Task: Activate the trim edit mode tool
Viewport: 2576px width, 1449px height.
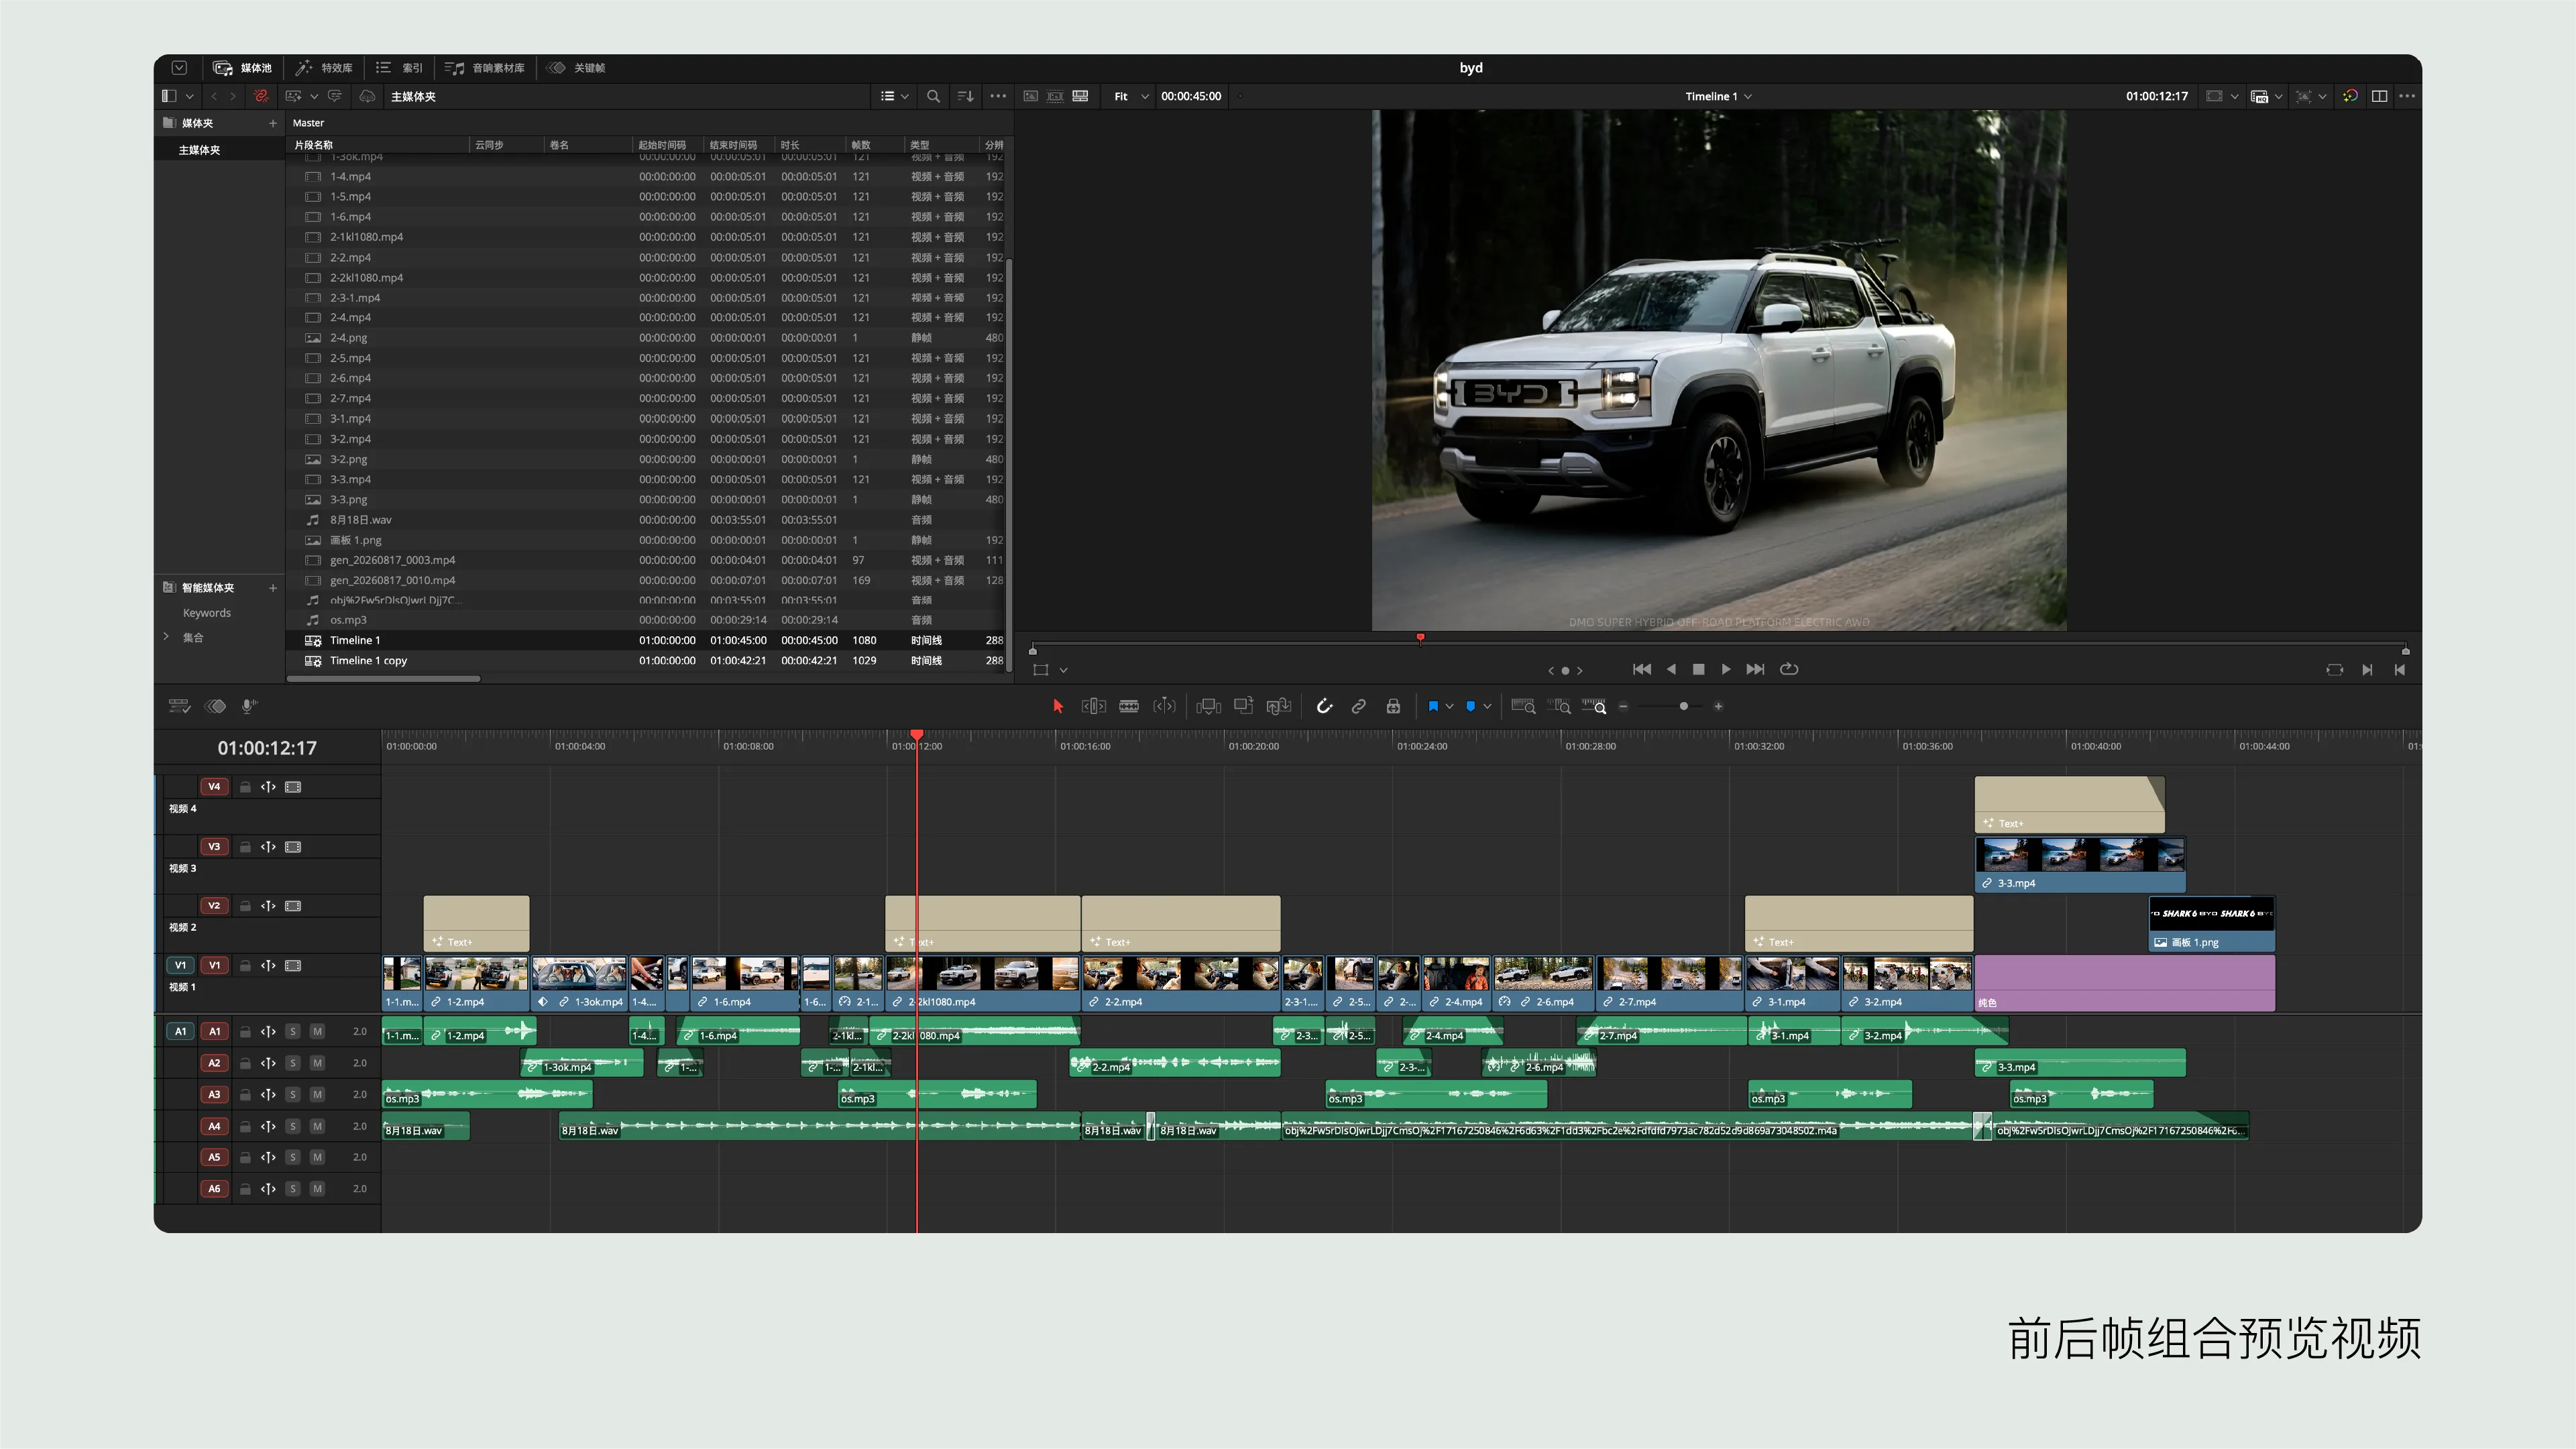Action: pyautogui.click(x=1093, y=706)
